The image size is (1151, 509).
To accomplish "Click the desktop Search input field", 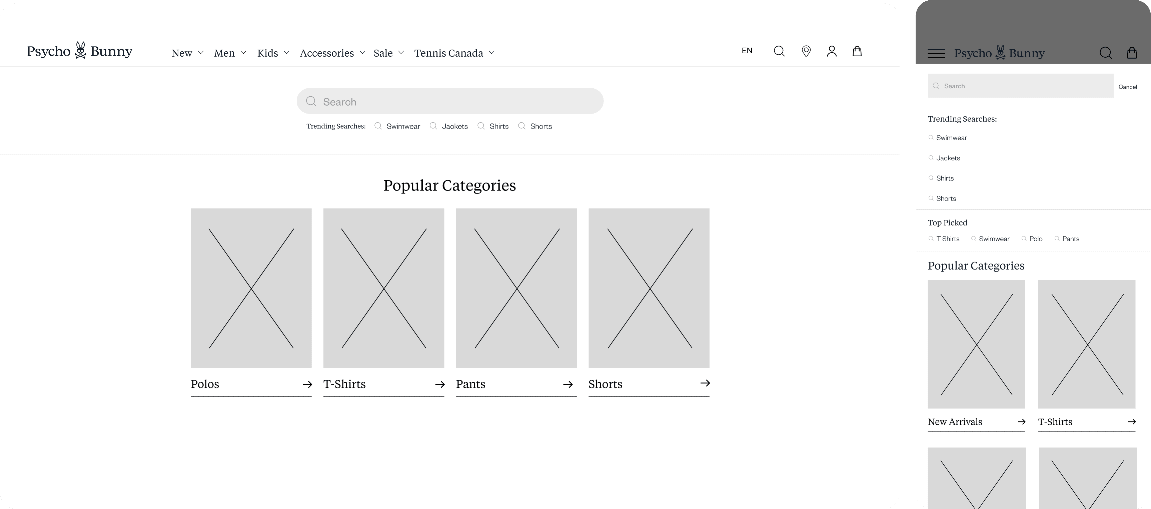I will tap(450, 101).
